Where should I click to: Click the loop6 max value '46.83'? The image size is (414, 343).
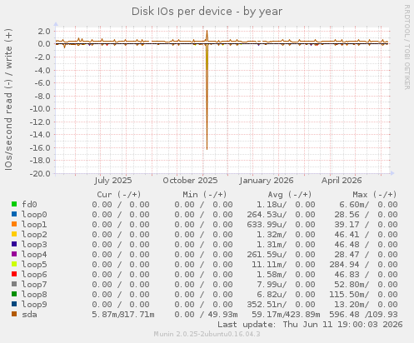347,275
